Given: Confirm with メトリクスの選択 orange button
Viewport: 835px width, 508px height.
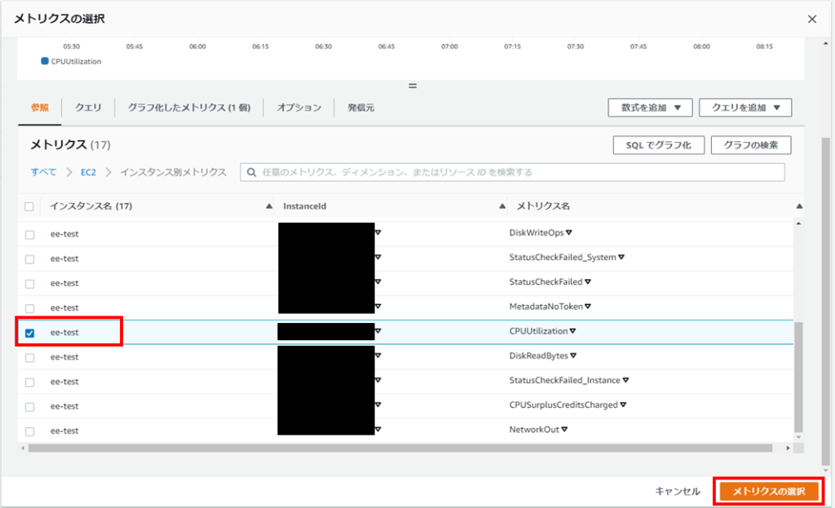Looking at the screenshot, I should tap(769, 491).
